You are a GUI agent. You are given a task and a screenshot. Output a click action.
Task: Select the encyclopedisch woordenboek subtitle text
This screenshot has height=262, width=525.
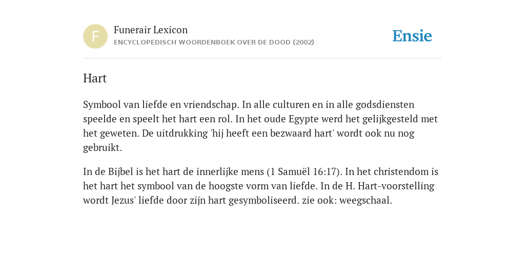[x=214, y=42]
